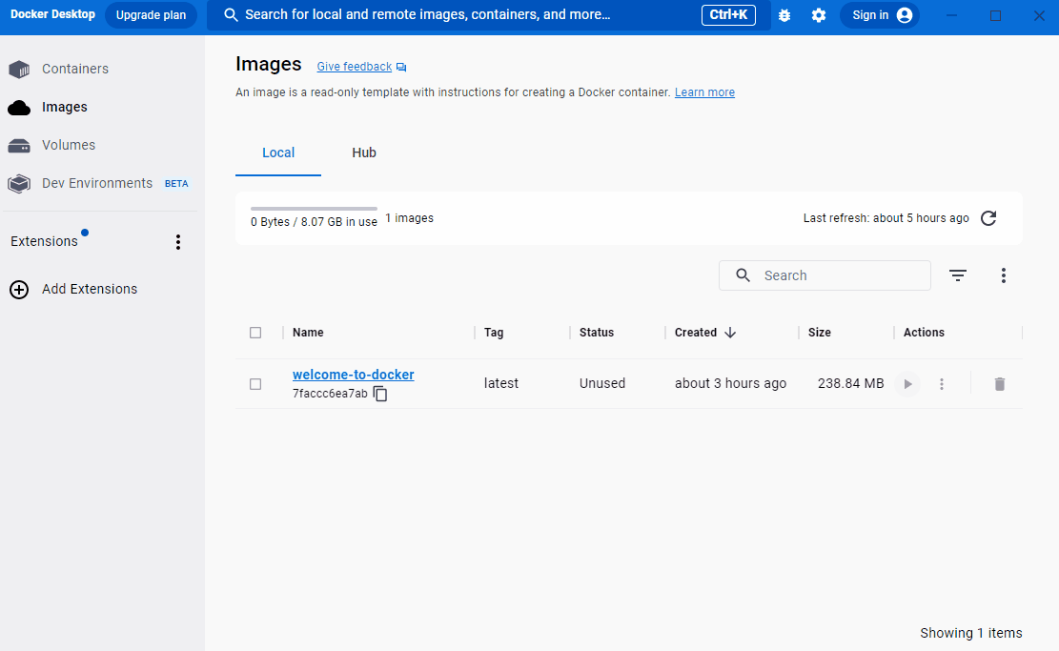Copy the image hash 7faccc6ea7ab
This screenshot has height=651, width=1059.
(x=380, y=393)
